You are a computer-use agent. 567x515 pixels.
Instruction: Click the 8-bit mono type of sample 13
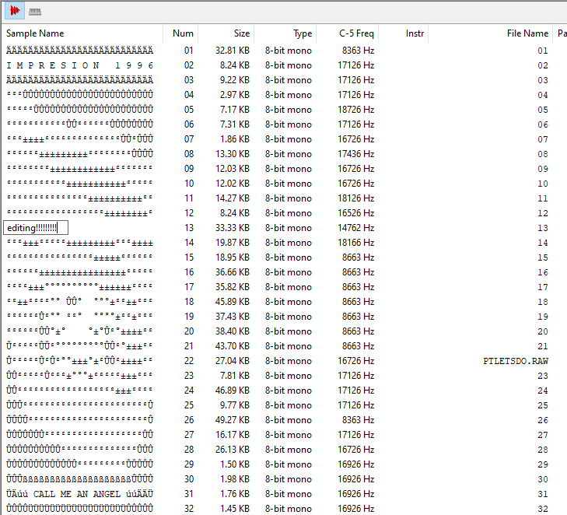coord(288,228)
